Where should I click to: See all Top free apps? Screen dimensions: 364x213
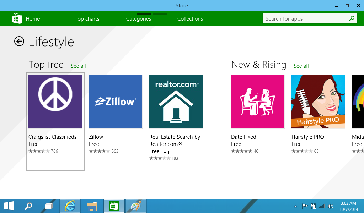78,66
